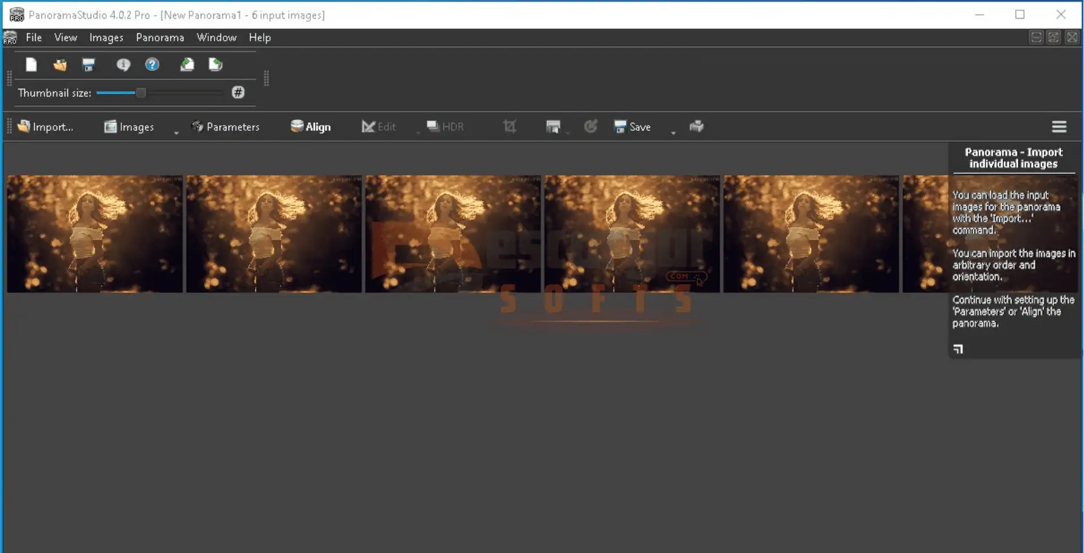The width and height of the screenshot is (1084, 553).
Task: Select the crop tool icon
Action: [x=509, y=127]
